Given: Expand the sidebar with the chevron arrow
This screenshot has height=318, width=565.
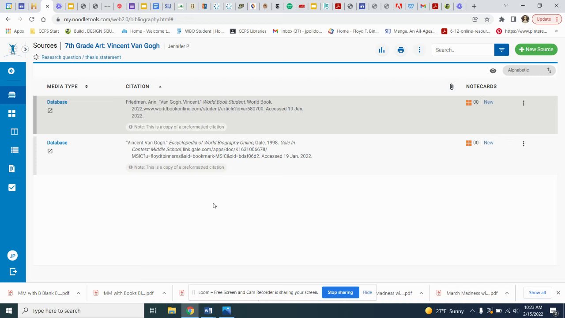Looking at the screenshot, I should click(25, 49).
